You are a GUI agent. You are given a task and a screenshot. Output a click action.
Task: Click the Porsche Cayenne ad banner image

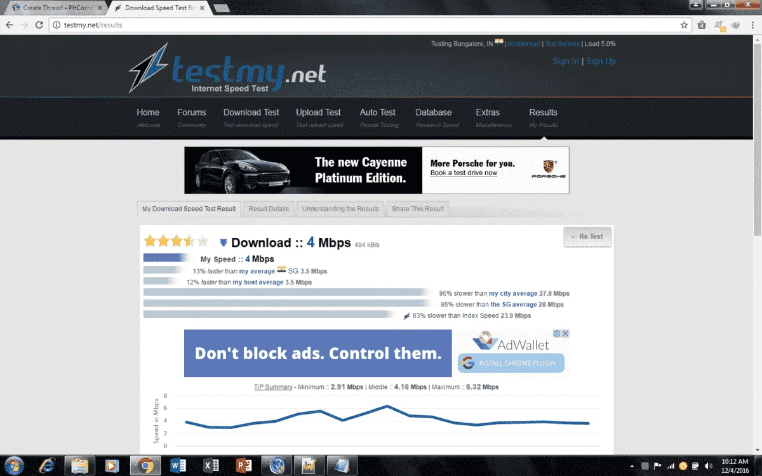coord(377,170)
